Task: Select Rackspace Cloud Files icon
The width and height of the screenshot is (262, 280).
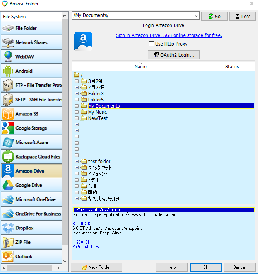Action: pos(8,157)
